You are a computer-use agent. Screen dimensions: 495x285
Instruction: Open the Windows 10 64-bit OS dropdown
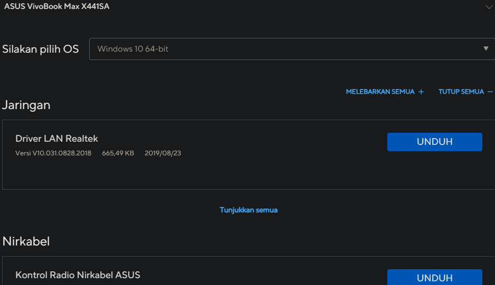coord(292,49)
